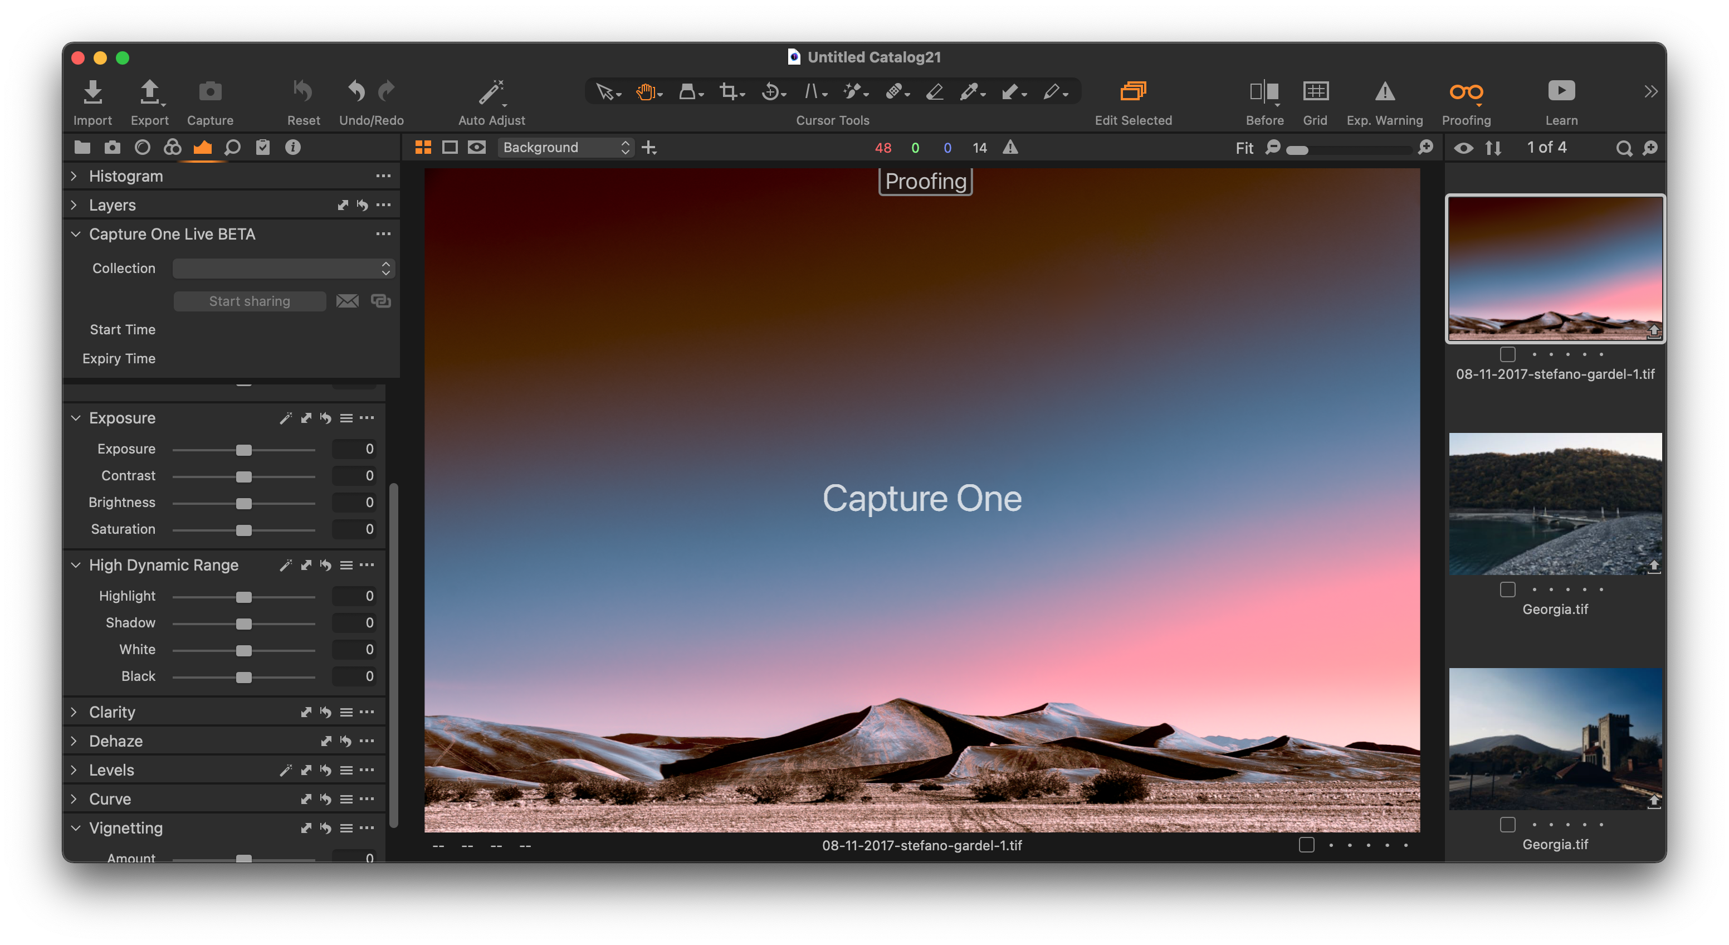
Task: Tick the checkbox under the second Georgia.tif thumbnail
Action: pos(1507,824)
